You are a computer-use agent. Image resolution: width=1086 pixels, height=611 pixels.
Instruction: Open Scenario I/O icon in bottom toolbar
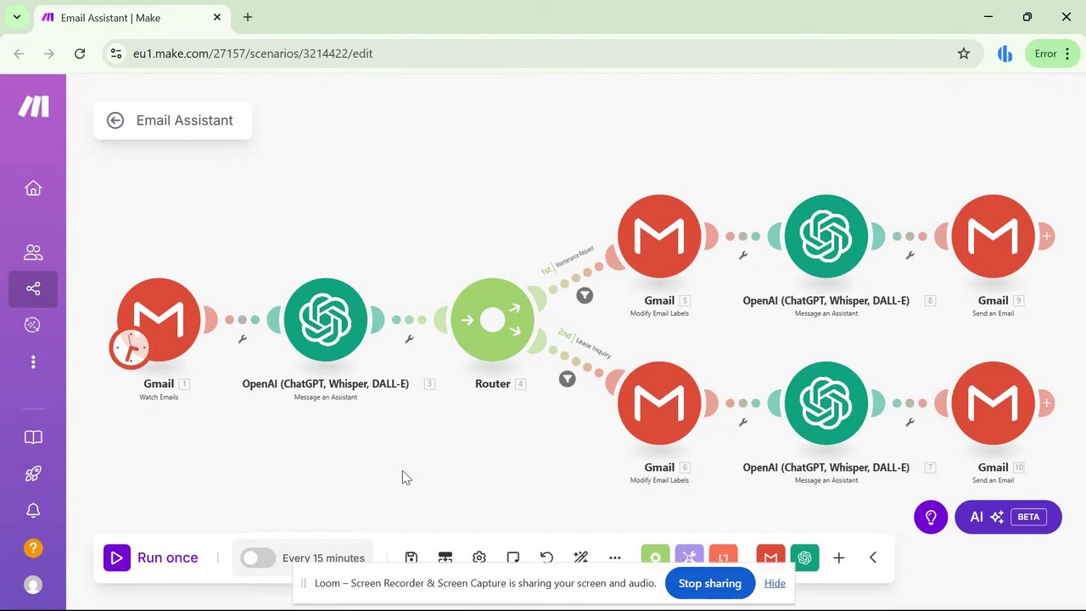(x=445, y=558)
